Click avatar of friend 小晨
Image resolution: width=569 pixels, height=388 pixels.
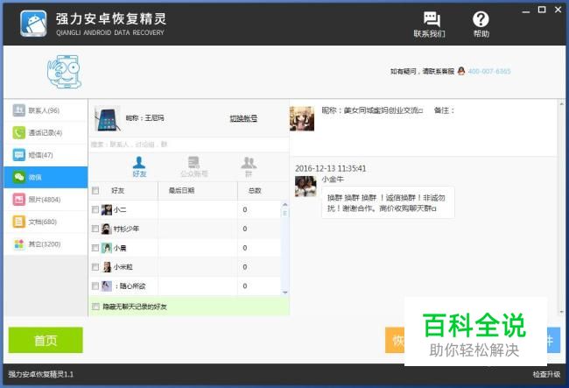pyautogui.click(x=107, y=248)
